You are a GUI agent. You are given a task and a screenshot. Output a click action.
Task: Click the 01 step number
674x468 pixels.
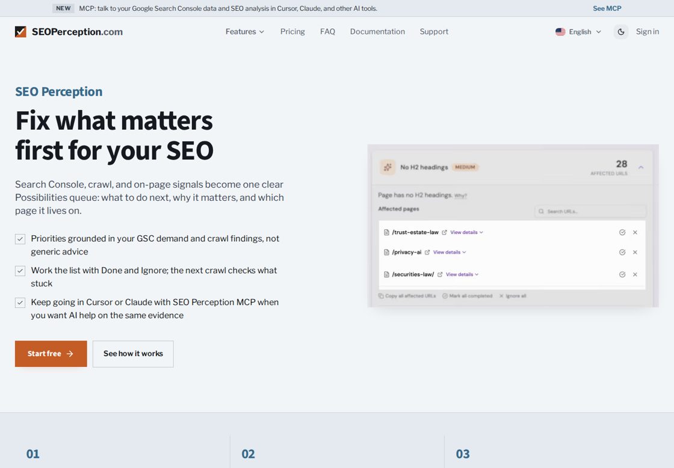[x=32, y=454]
